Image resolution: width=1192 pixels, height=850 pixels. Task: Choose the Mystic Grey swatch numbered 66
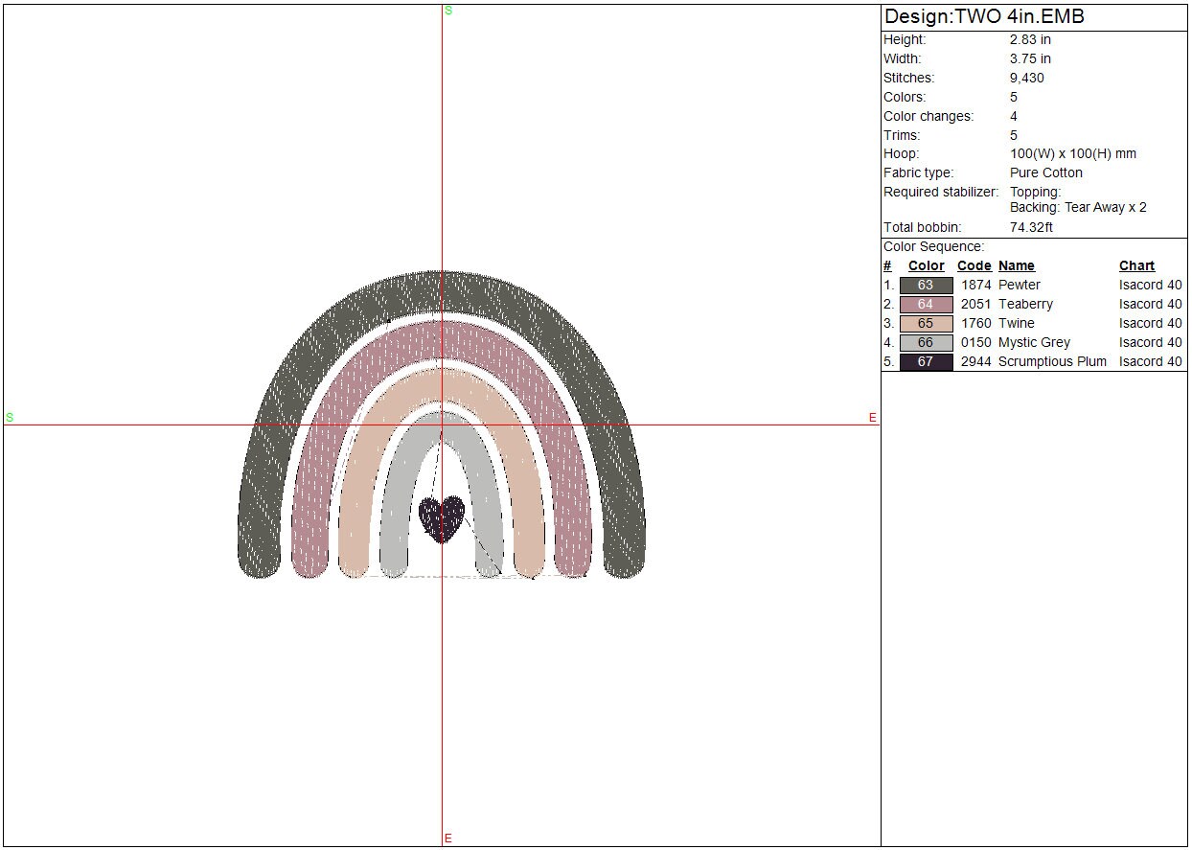926,343
